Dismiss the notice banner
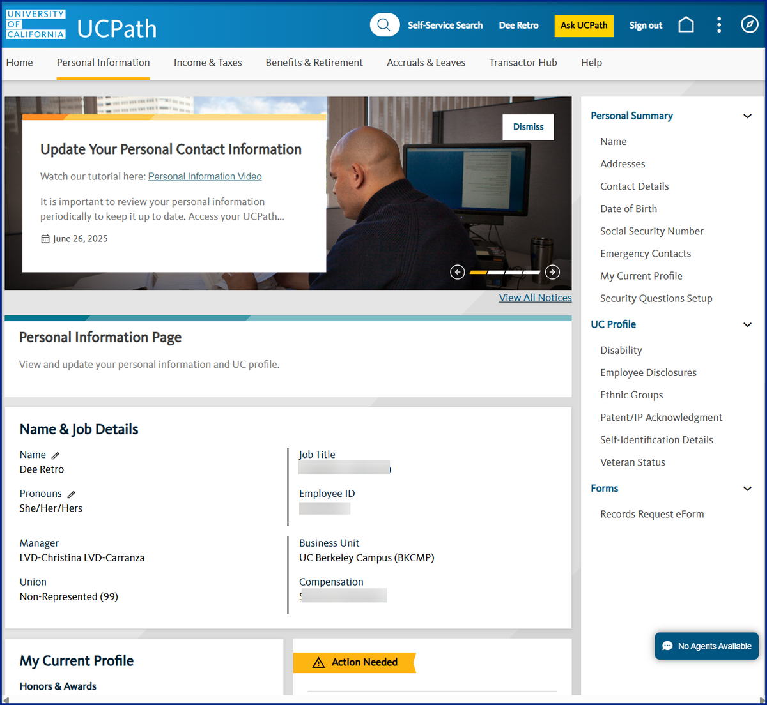The height and width of the screenshot is (705, 767). tap(529, 127)
